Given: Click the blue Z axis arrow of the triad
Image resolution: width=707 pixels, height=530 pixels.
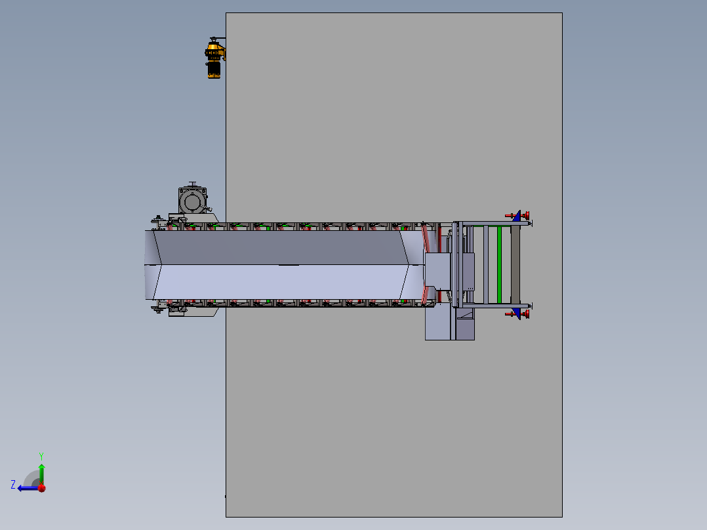Looking at the screenshot, I should point(27,488).
